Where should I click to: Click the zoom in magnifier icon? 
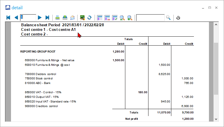[x=130, y=18]
